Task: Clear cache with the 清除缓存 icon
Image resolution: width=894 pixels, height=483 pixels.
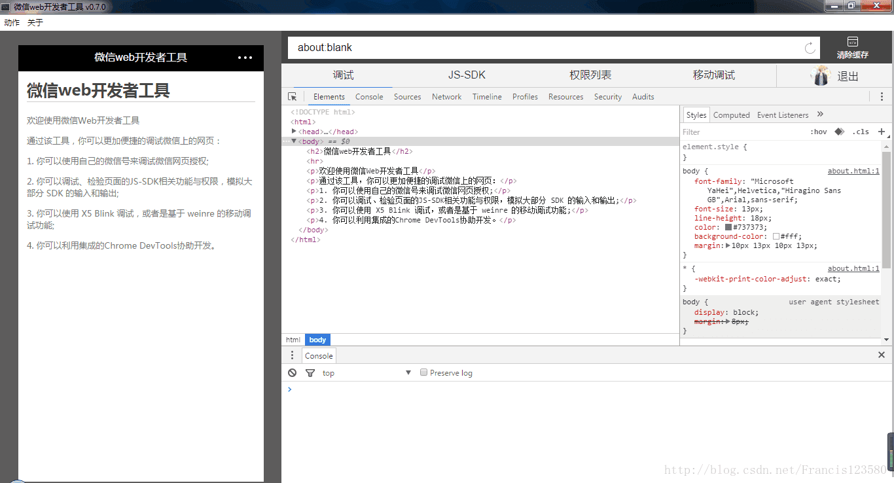Action: coord(852,48)
